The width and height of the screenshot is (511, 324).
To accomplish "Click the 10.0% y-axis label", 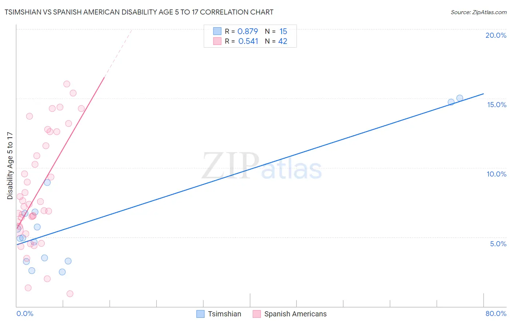I will pyautogui.click(x=496, y=174).
